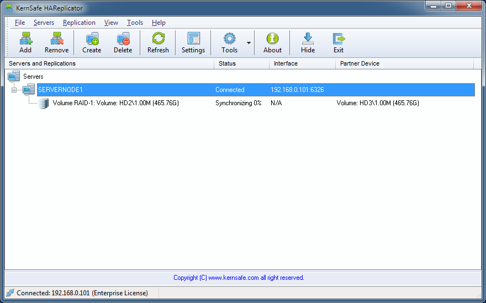Select the Servers root tree item
Image resolution: width=486 pixels, height=303 pixels.
33,77
